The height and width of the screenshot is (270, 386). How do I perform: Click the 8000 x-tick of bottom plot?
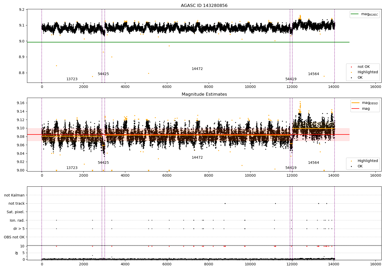click(x=209, y=264)
